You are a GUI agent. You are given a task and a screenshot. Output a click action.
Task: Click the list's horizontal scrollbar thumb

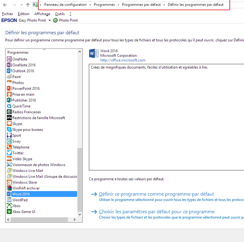[39, 219]
